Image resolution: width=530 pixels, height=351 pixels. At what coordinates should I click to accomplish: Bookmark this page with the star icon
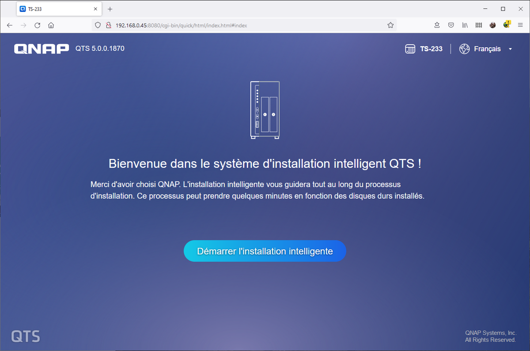[390, 25]
